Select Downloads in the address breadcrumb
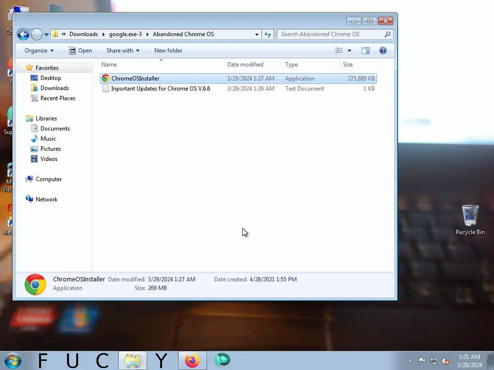This screenshot has width=494, height=370. pos(83,34)
